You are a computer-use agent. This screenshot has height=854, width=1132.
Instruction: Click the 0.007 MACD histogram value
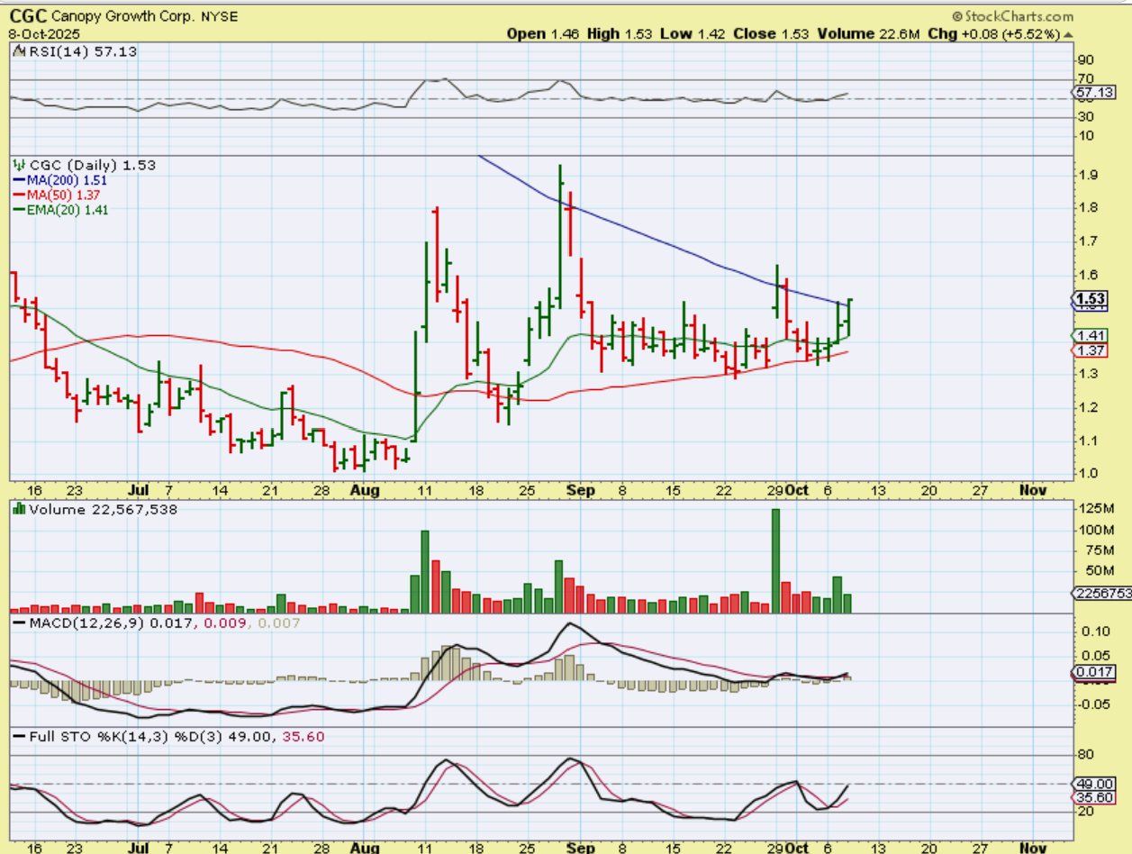coord(279,623)
